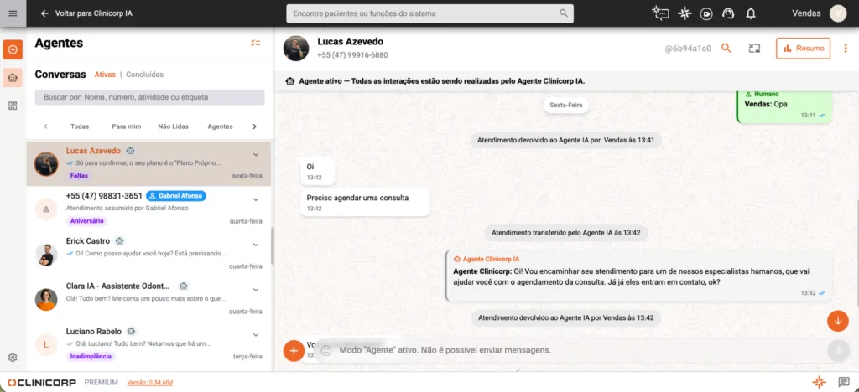
Task: Select the Todas filter tab
Action: tap(80, 126)
